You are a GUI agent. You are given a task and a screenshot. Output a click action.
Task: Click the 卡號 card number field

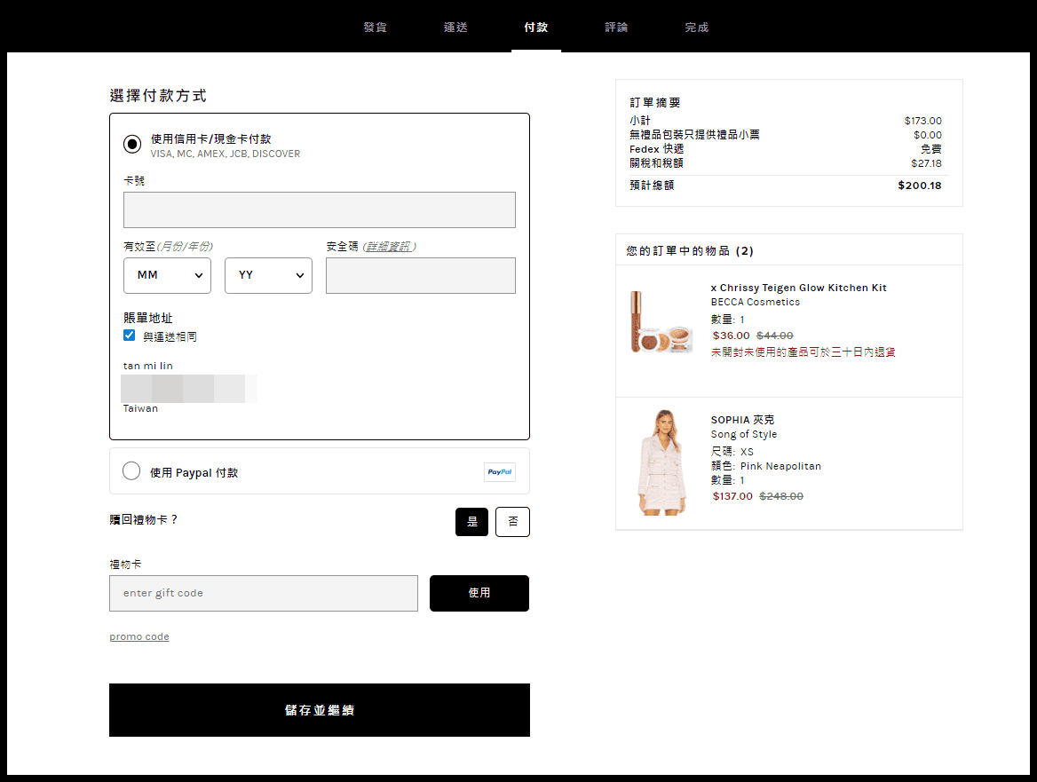tap(319, 209)
